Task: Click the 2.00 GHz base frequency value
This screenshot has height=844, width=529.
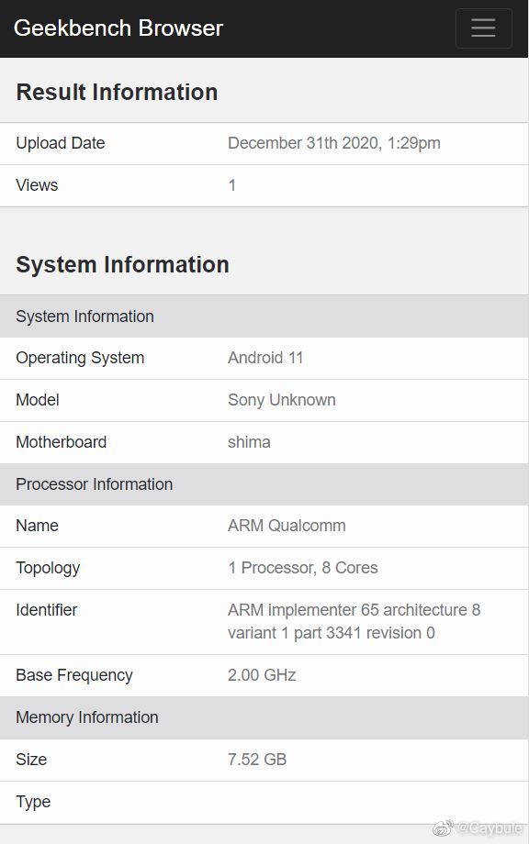Action: (x=262, y=675)
